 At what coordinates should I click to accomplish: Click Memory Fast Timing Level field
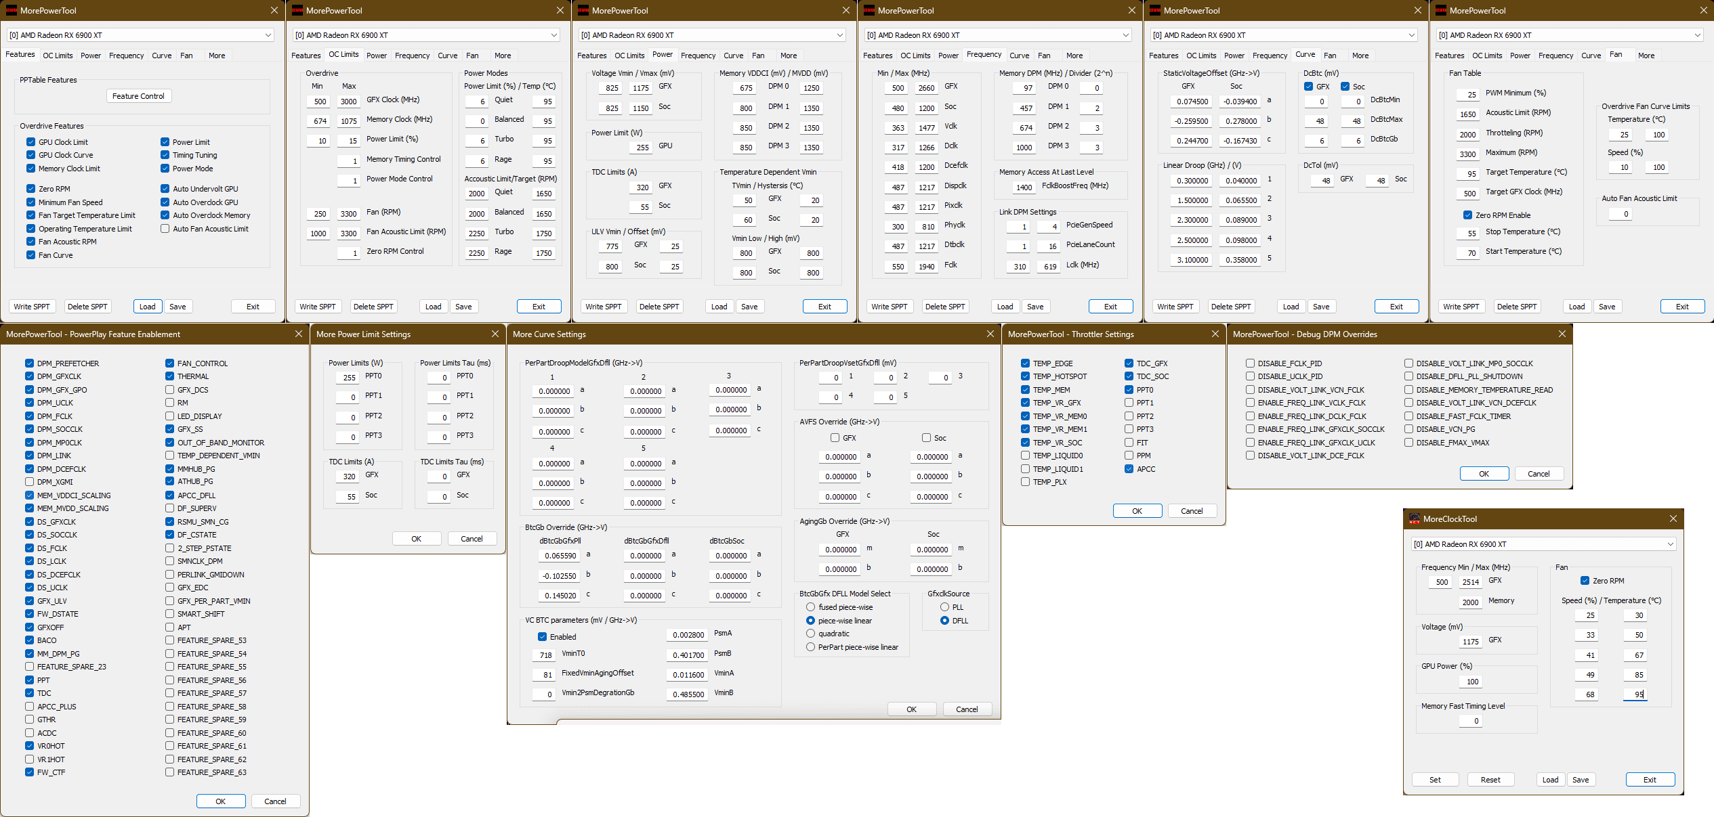[1471, 721]
